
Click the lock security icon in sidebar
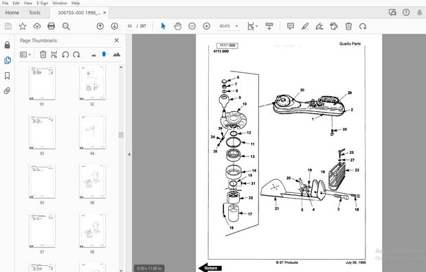pos(8,45)
